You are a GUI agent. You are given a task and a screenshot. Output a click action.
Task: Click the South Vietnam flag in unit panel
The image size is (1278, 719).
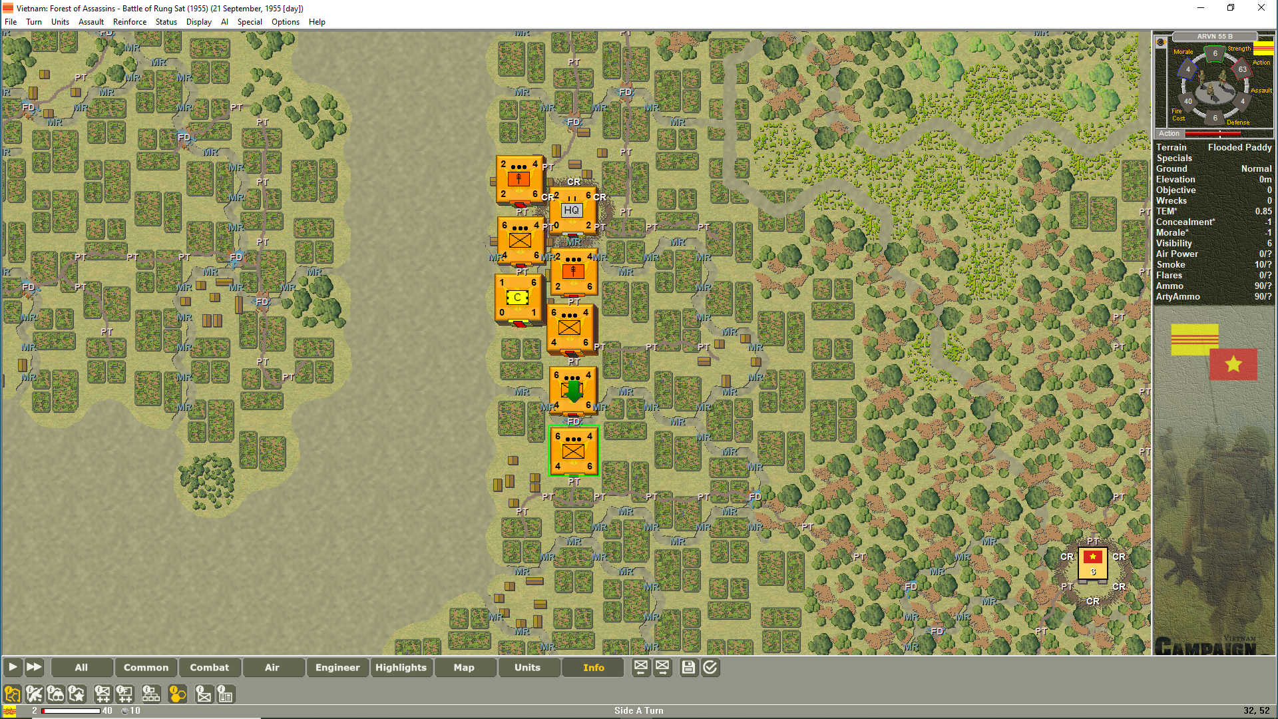1263,48
